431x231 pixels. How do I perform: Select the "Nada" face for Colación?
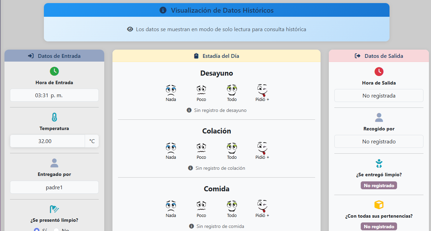point(171,148)
